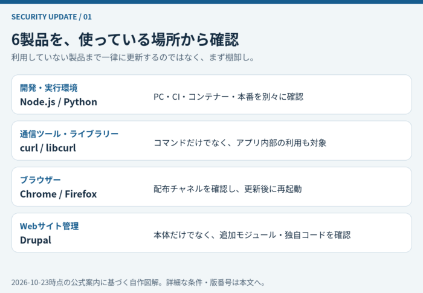Click the footer note starting '2026-10-23時点'

pos(138,283)
